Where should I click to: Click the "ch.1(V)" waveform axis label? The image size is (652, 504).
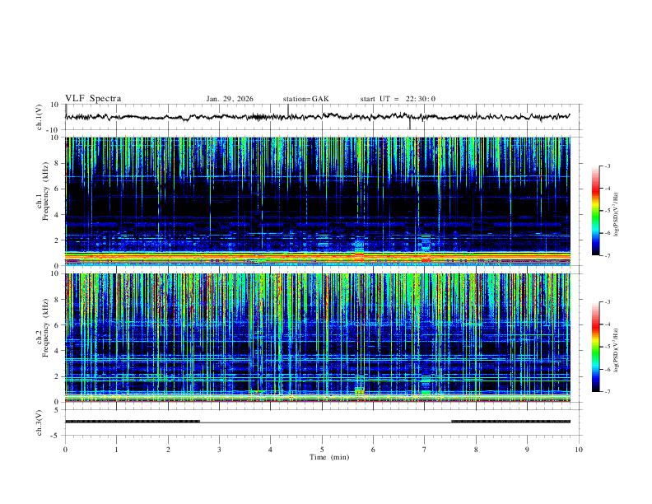(x=40, y=117)
